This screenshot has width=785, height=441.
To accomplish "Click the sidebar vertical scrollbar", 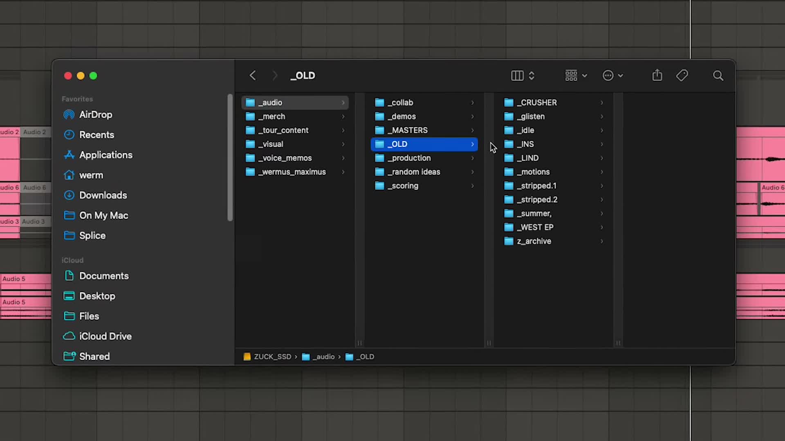I will click(230, 157).
